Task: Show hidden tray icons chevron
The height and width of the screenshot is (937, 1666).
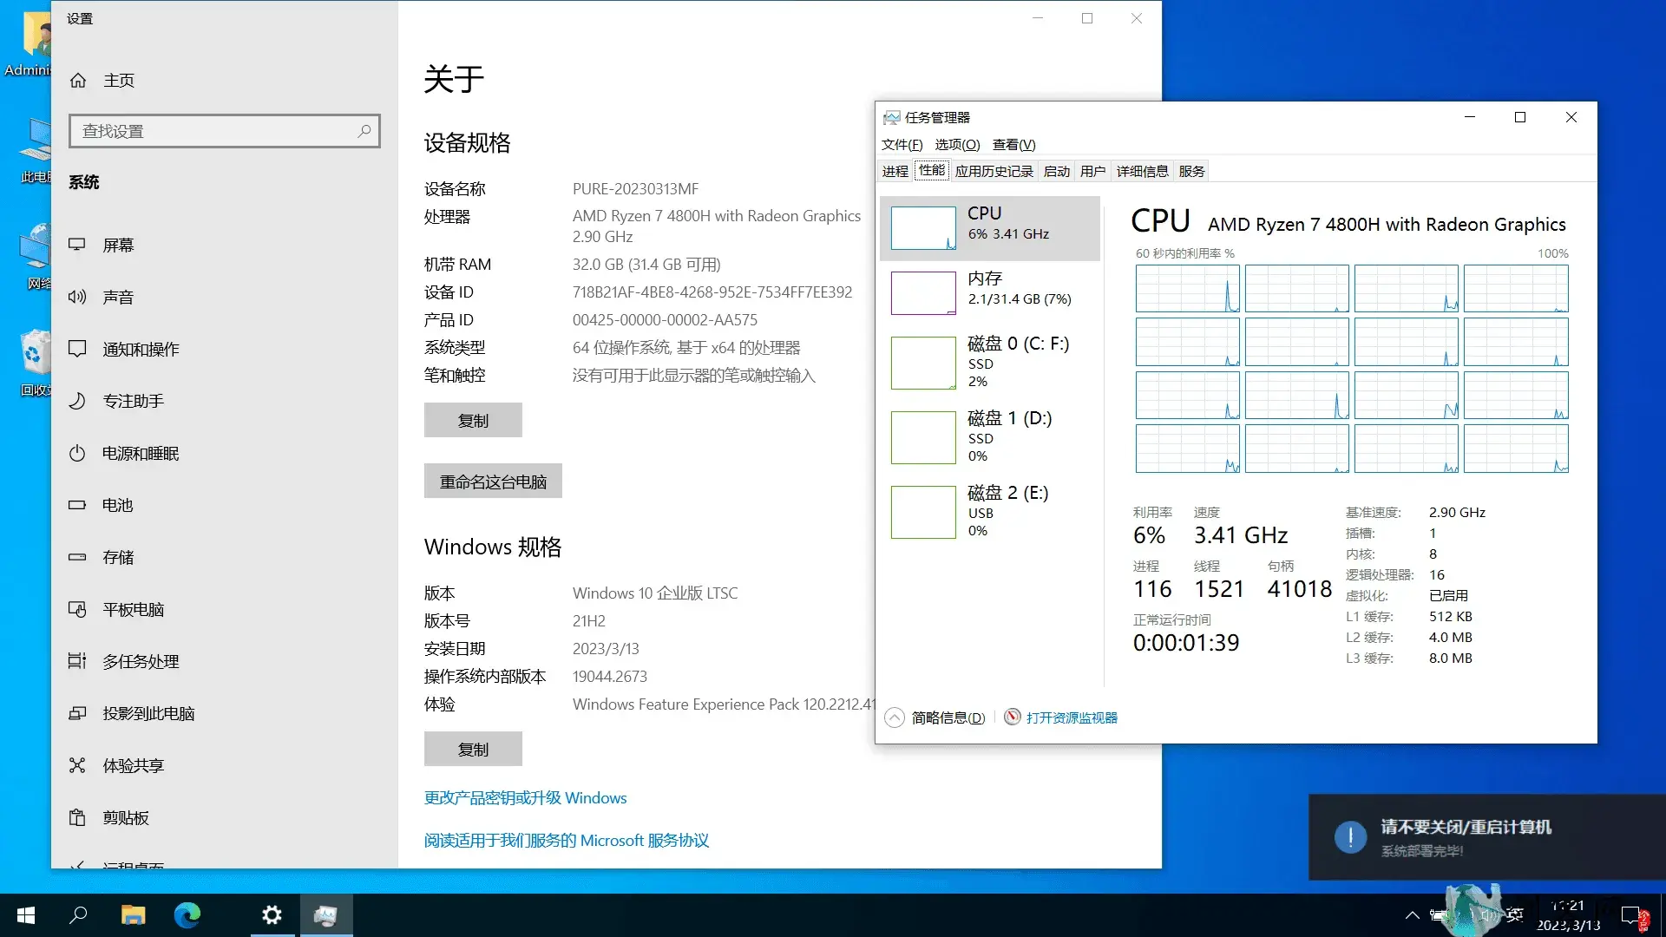Action: click(x=1412, y=915)
